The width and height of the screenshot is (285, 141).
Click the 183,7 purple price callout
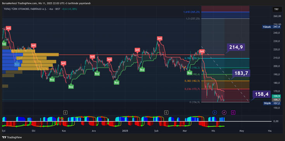pos(241,73)
